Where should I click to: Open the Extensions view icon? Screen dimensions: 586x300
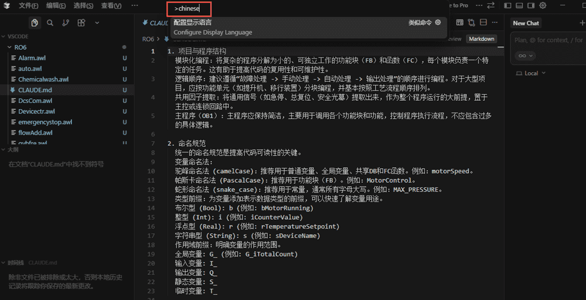tap(81, 23)
